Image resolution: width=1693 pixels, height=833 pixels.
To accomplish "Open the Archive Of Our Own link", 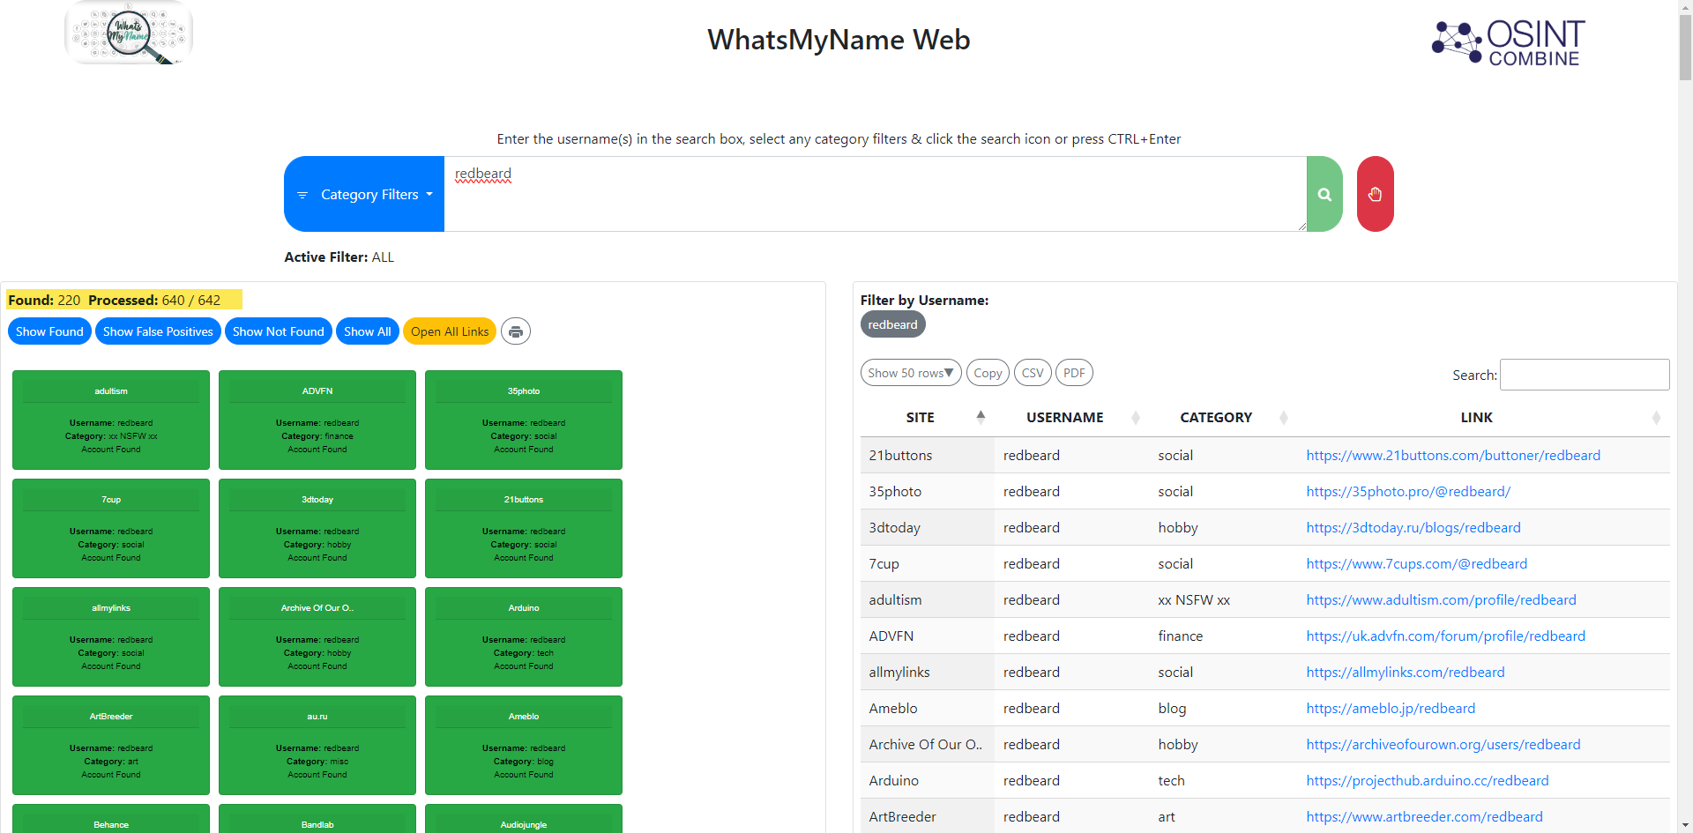I will 1443,744.
